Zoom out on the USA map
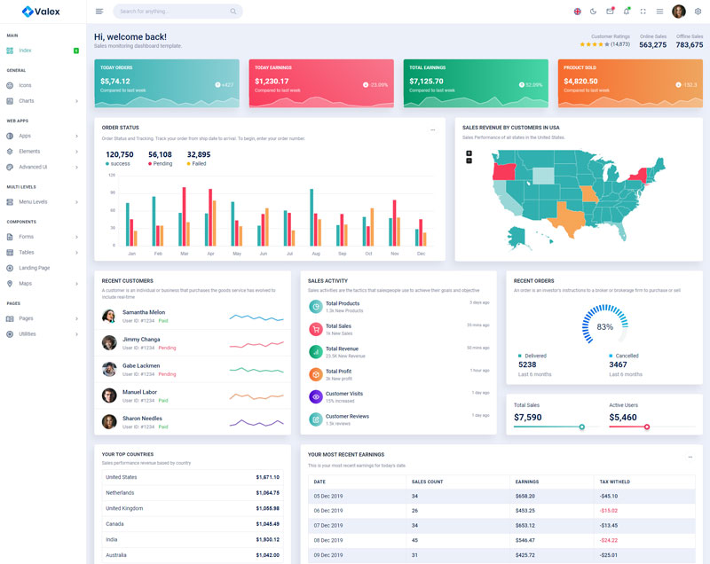 tap(469, 161)
